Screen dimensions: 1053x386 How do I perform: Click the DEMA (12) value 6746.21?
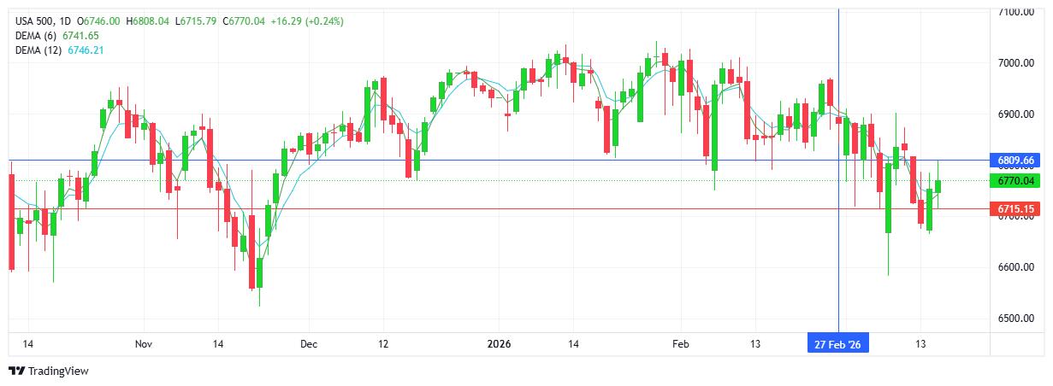(x=92, y=50)
